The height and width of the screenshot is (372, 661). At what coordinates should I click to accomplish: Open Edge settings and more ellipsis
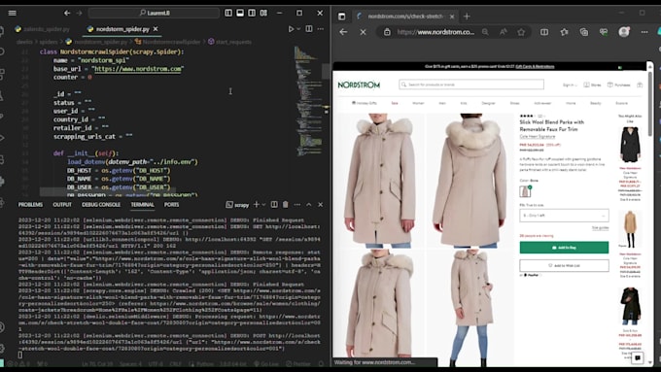click(644, 32)
